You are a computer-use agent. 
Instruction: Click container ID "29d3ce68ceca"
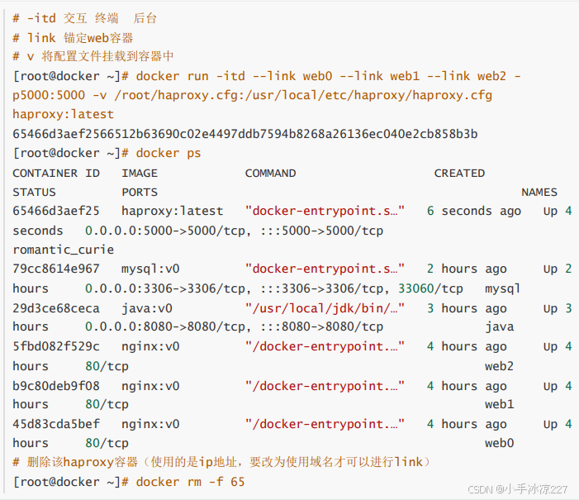pyautogui.click(x=56, y=308)
